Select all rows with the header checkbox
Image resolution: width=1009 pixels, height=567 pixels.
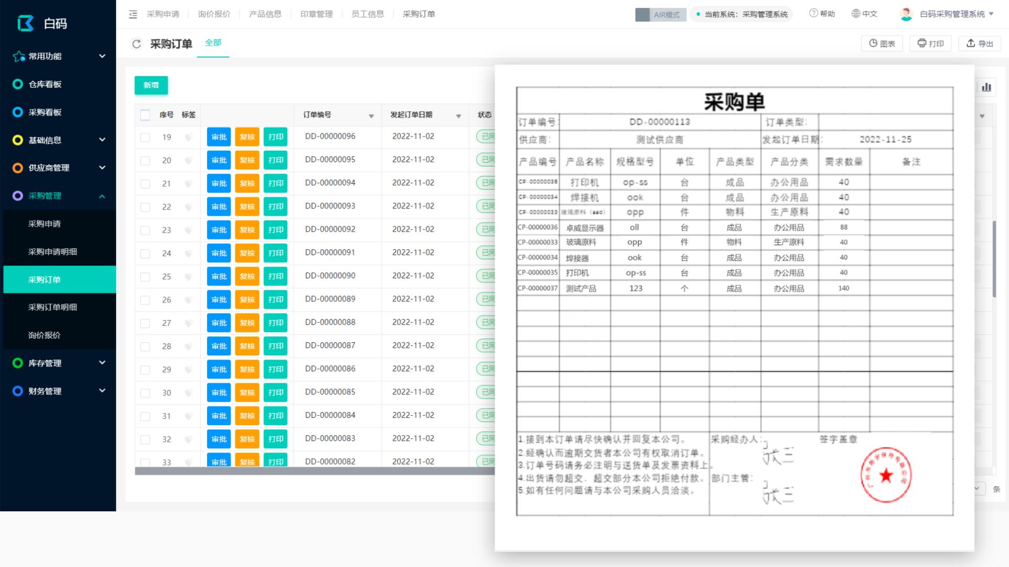(145, 114)
